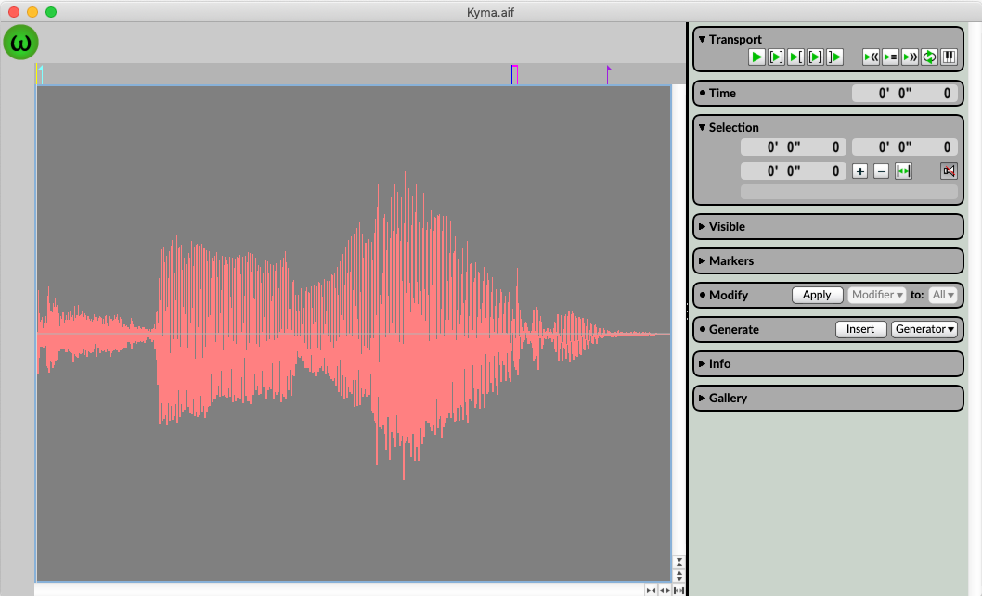982x596 pixels.
Task: Toggle loop playback with the circular arrows icon
Action: pyautogui.click(x=929, y=57)
